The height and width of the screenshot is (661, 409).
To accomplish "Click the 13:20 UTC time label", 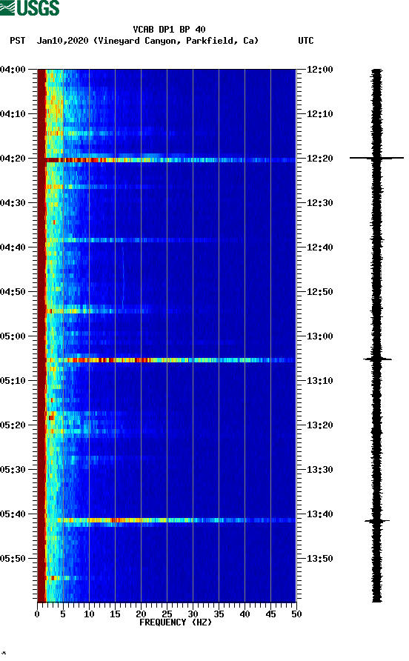I will pos(319,425).
